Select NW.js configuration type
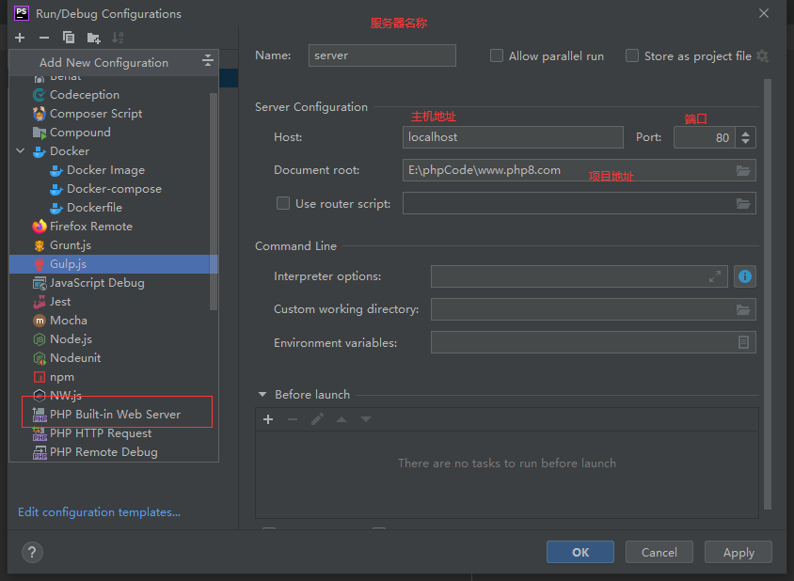The image size is (794, 581). coord(114,395)
